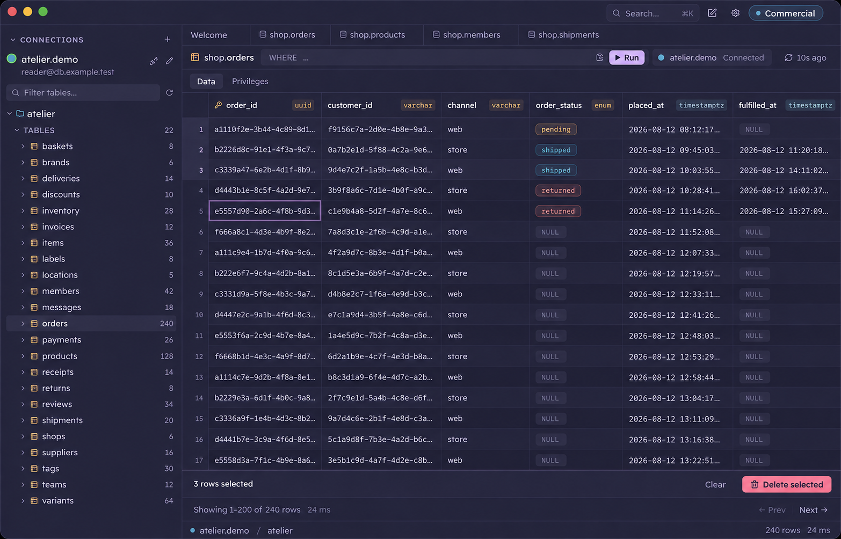Click the green atelier.demo connection status dot
This screenshot has height=539, width=841.
pyautogui.click(x=12, y=59)
